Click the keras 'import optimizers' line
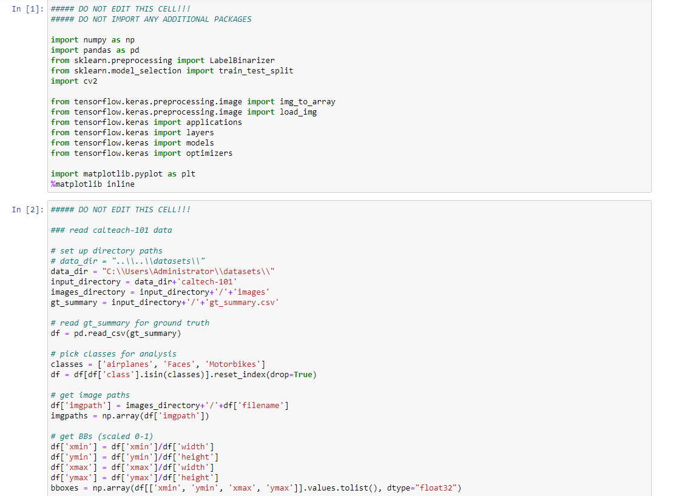This screenshot has width=699, height=496. (142, 153)
